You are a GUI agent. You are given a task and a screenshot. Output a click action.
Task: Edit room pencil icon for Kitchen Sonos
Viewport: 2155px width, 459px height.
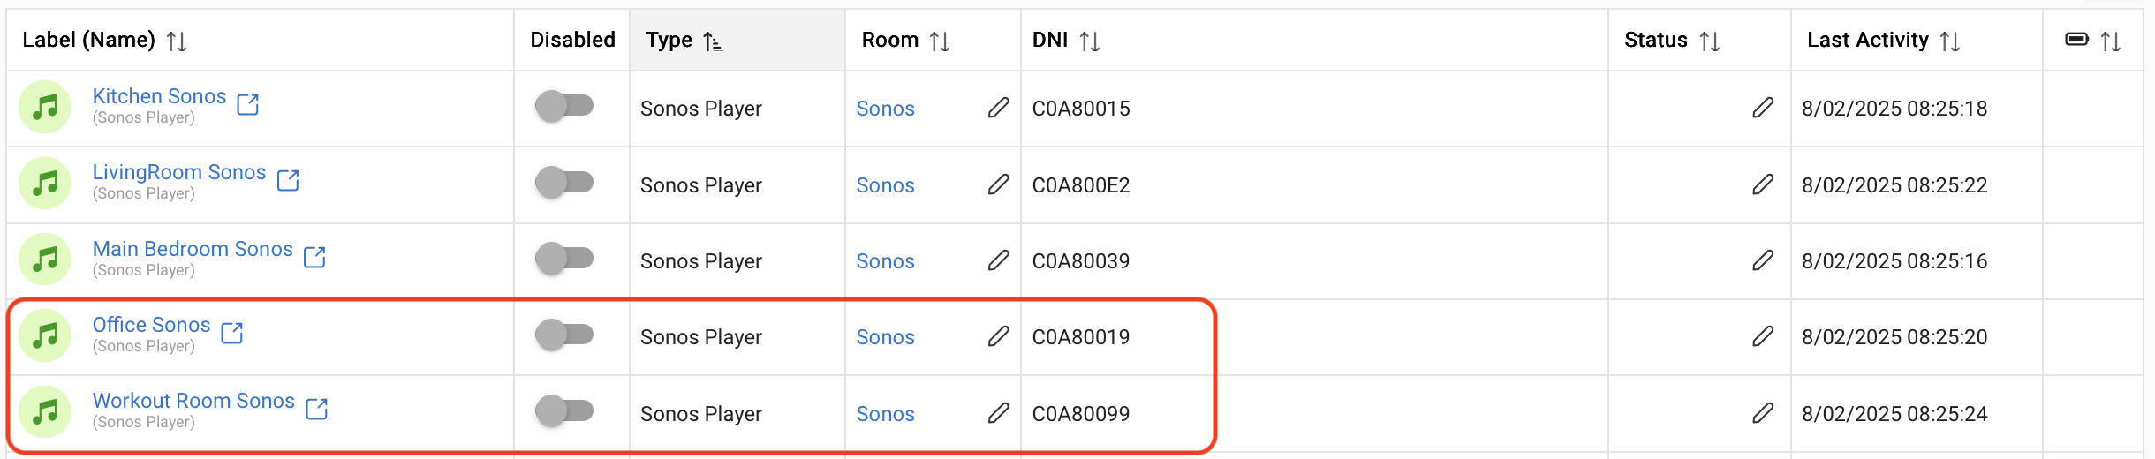(x=998, y=108)
